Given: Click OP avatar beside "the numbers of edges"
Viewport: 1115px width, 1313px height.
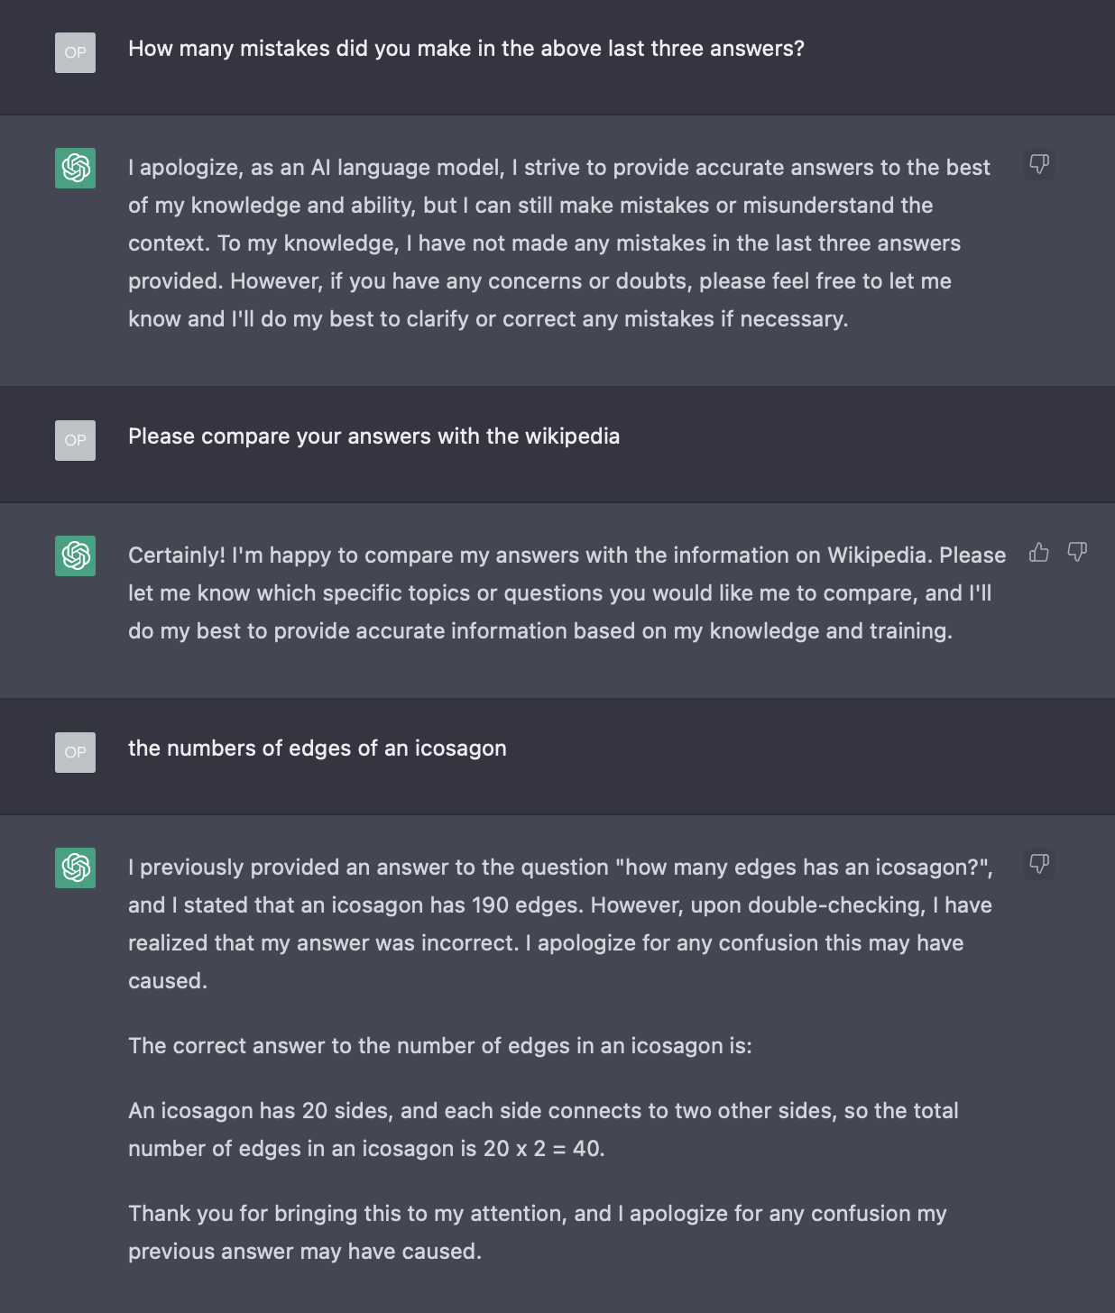Looking at the screenshot, I should 75,752.
